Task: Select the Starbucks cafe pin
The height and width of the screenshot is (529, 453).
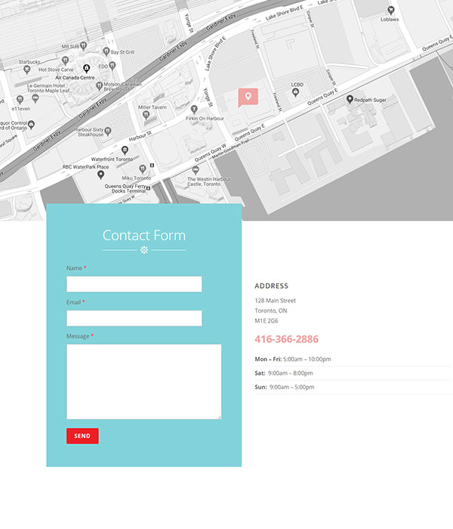Action: point(26,70)
